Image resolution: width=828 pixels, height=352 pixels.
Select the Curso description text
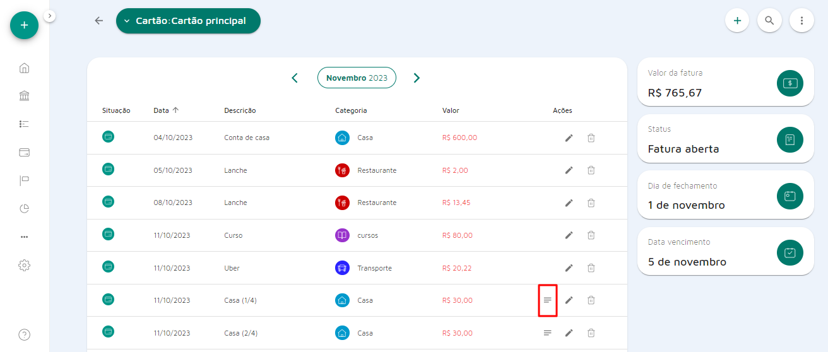click(234, 235)
